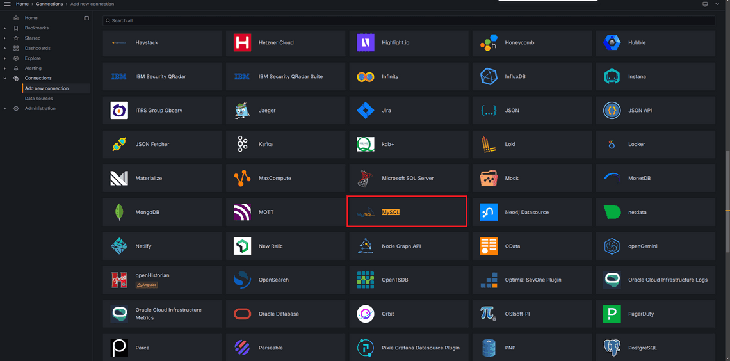730x361 pixels.
Task: Focus the Search all input field
Action: pyautogui.click(x=410, y=20)
